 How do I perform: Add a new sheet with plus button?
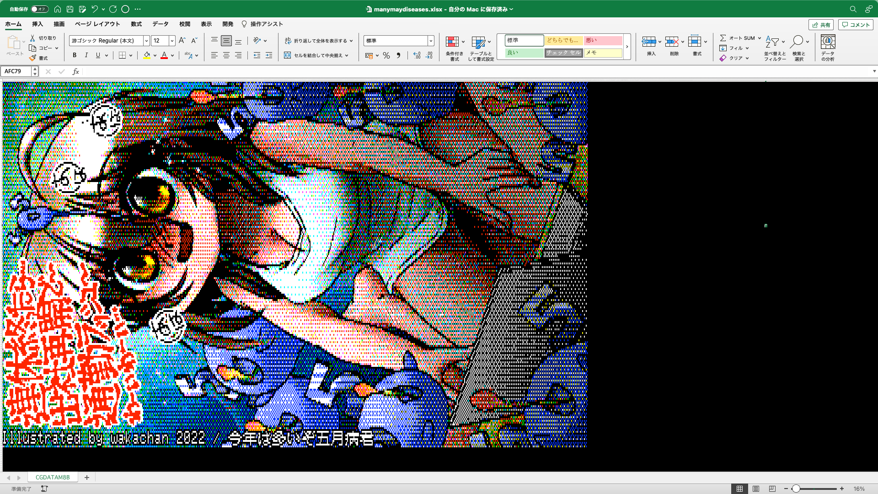point(87,478)
